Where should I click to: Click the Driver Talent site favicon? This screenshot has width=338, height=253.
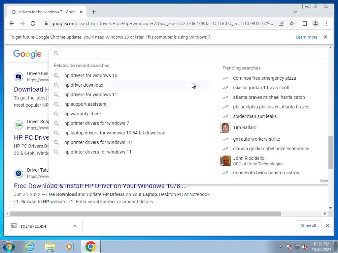point(18,173)
